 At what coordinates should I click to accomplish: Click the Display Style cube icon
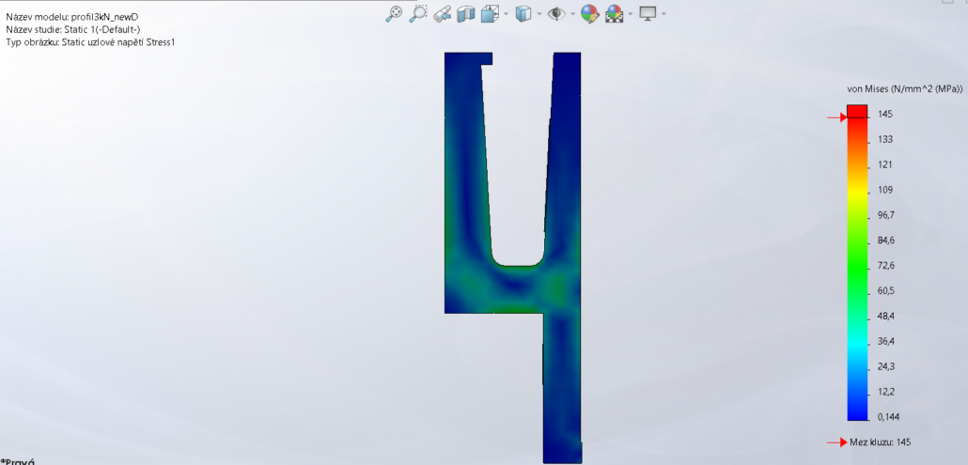pos(523,14)
